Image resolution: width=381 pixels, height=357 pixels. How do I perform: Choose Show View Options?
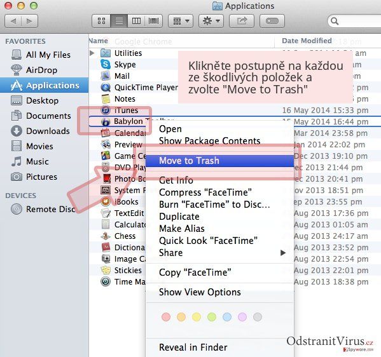click(x=219, y=292)
